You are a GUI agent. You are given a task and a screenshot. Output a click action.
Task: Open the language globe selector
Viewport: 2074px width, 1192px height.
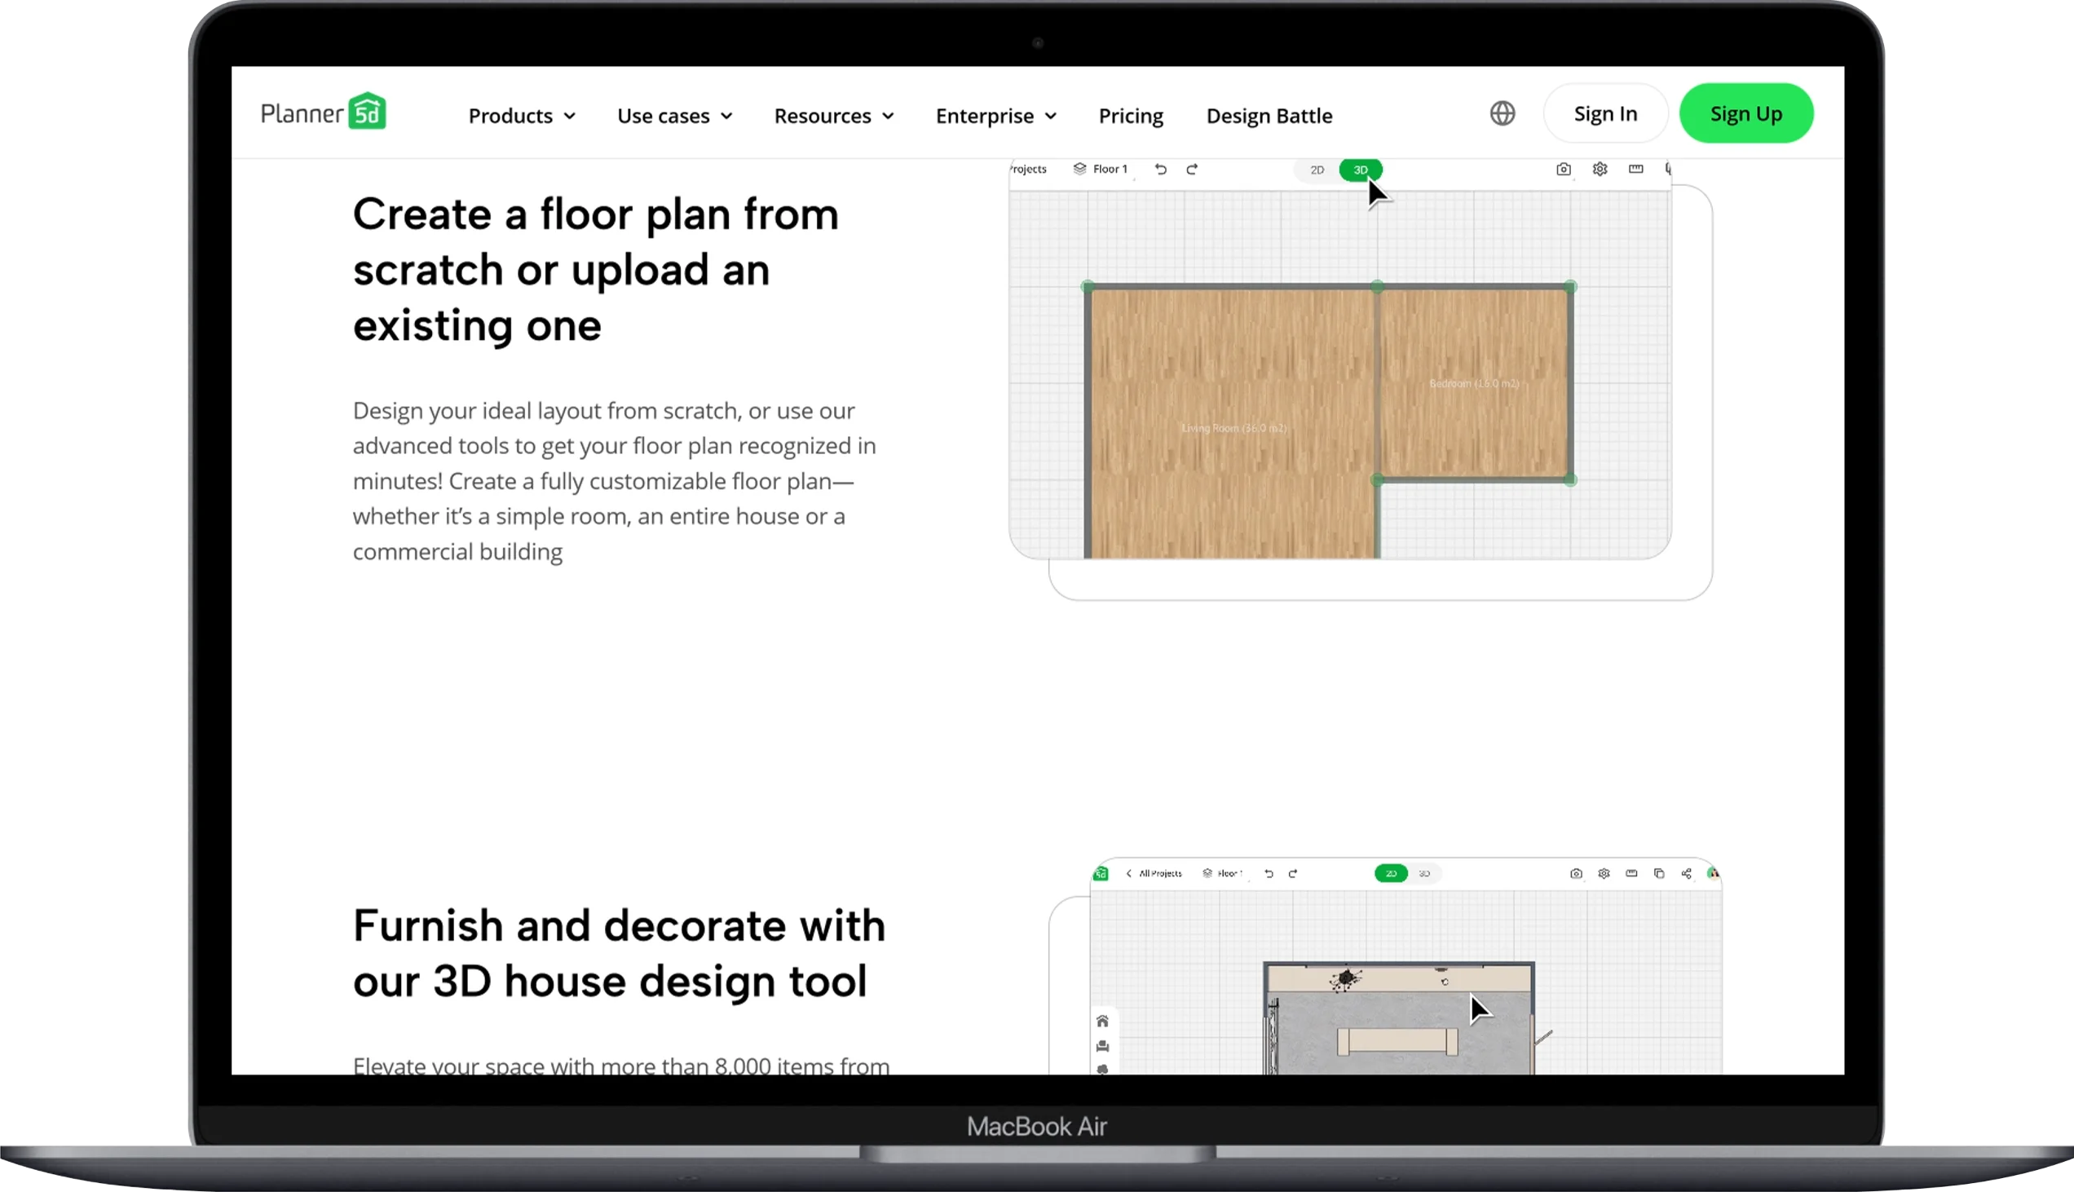1502,113
